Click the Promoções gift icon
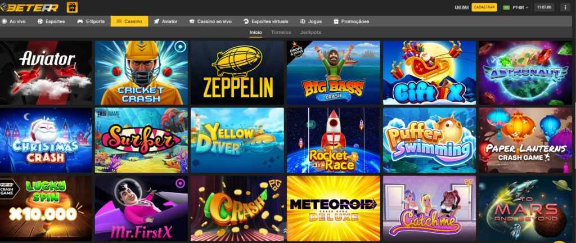This screenshot has width=576, height=243. (x=336, y=21)
